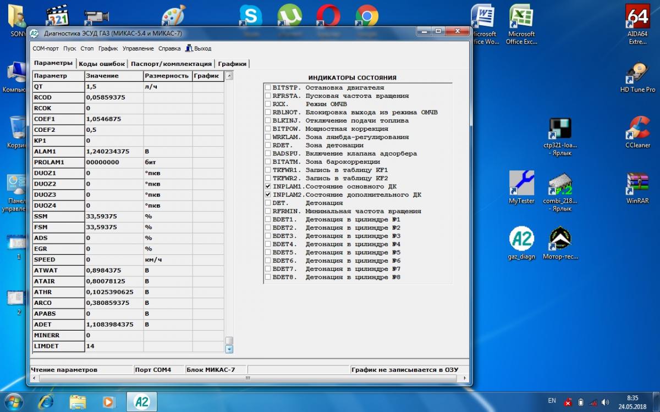
Task: Open Windows Explorer folder in taskbar
Action: click(x=77, y=402)
